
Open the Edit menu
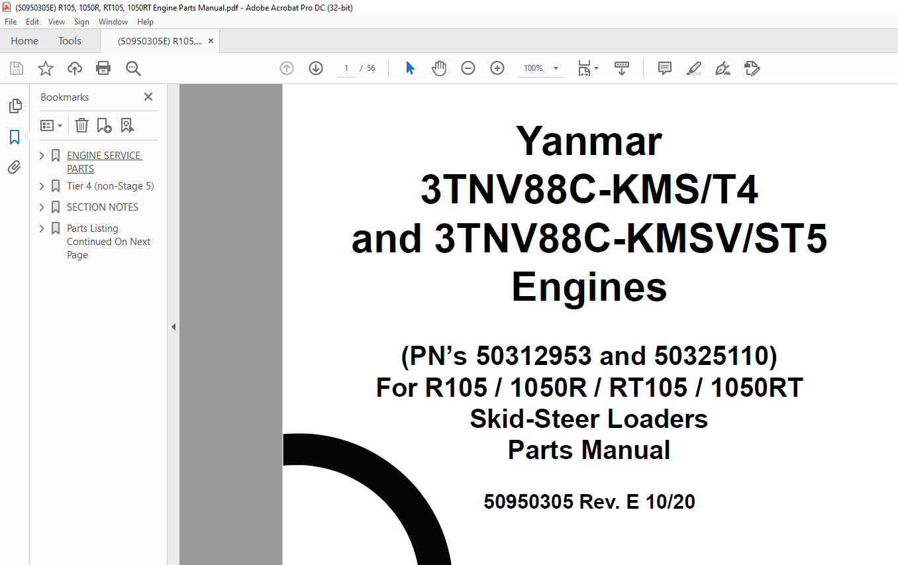pyautogui.click(x=32, y=22)
